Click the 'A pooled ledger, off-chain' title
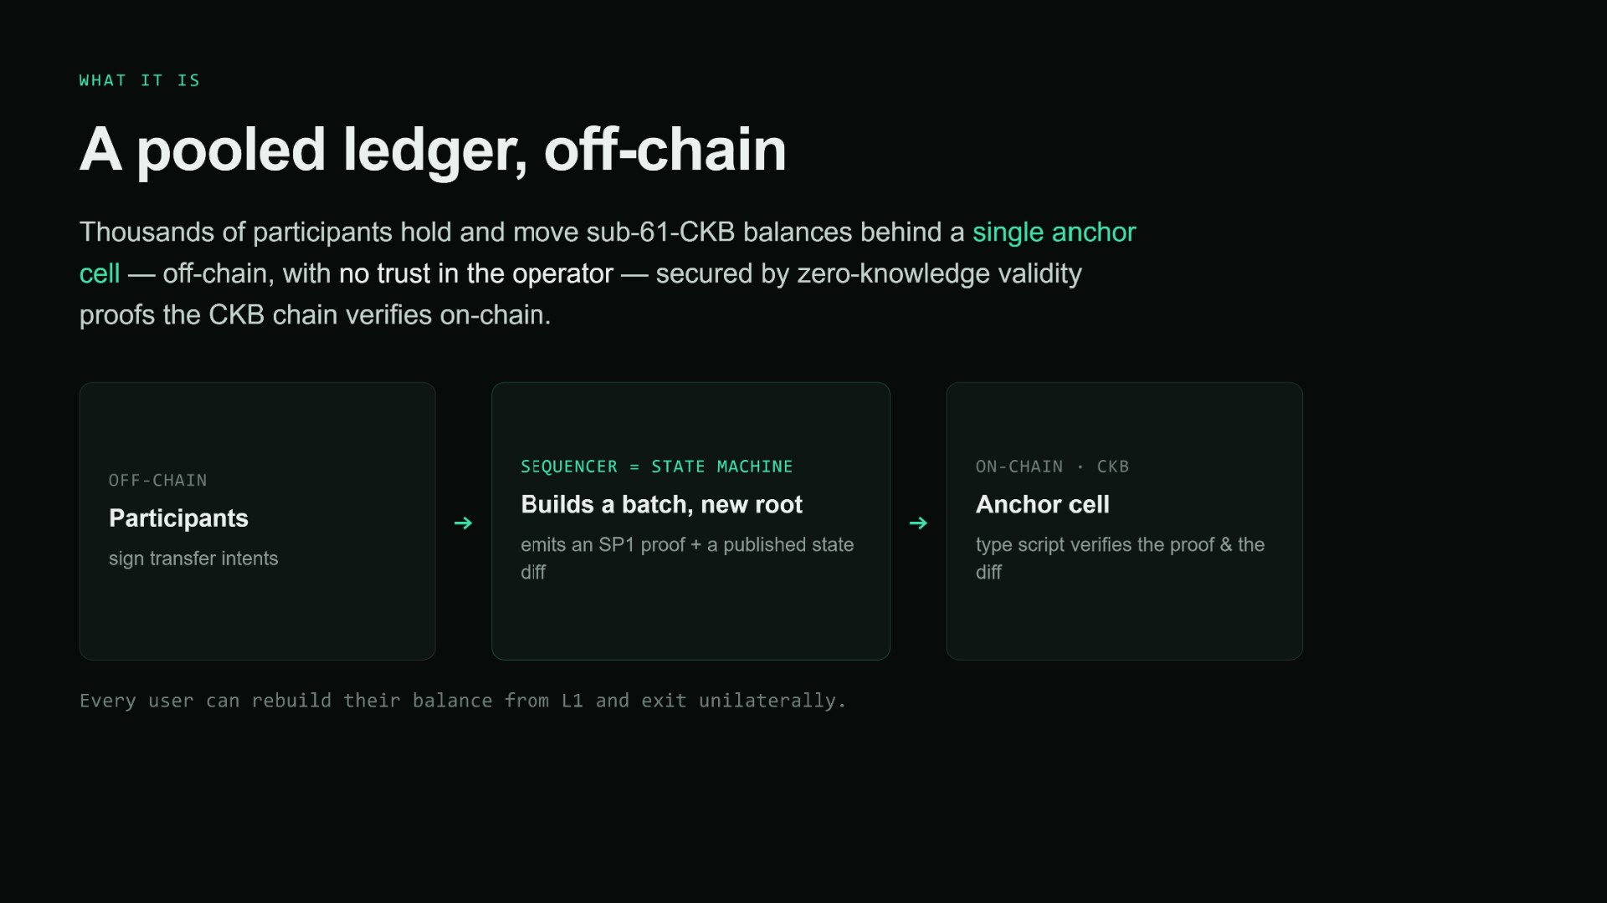1607x903 pixels. point(433,150)
